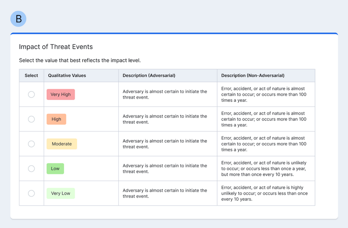Click the instruction text about selecting impact level
348x228 pixels.
click(x=80, y=60)
